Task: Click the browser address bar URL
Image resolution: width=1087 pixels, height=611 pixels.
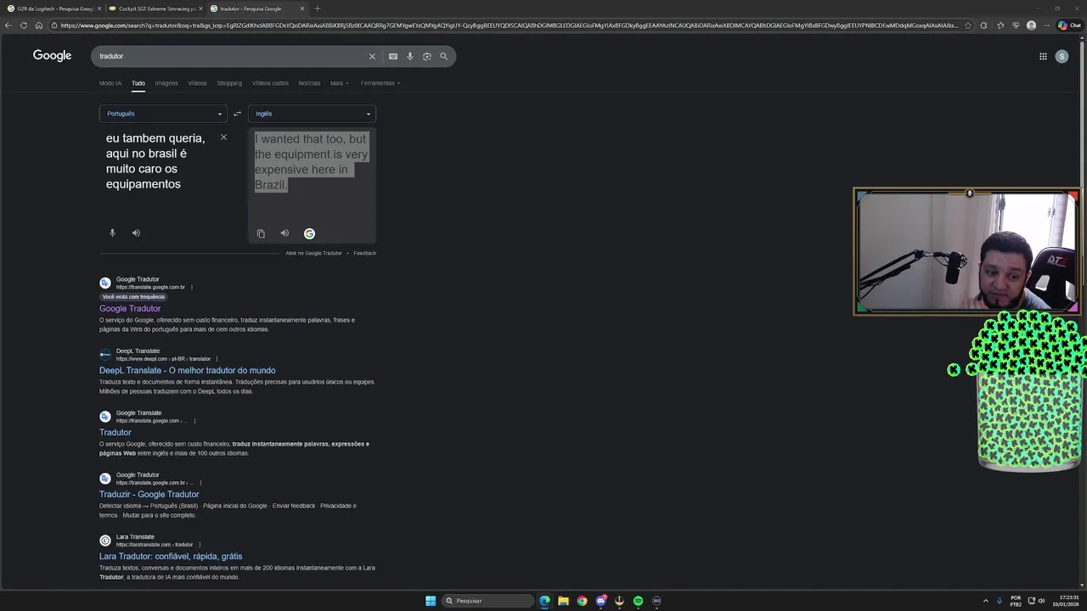Action: pyautogui.click(x=510, y=25)
